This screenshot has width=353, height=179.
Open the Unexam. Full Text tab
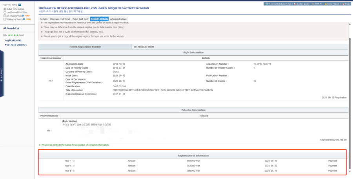point(60,19)
